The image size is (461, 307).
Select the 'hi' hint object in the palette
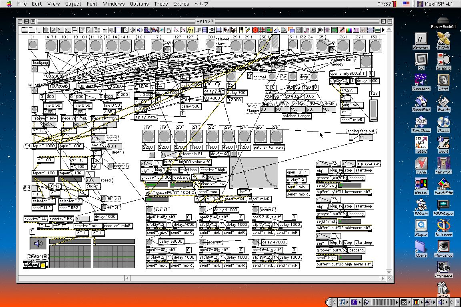point(190,30)
